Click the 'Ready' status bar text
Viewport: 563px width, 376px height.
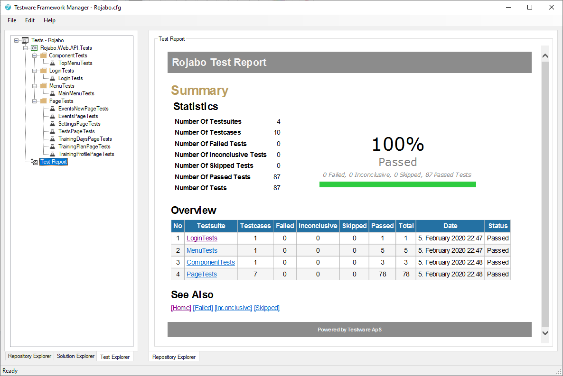click(x=10, y=371)
